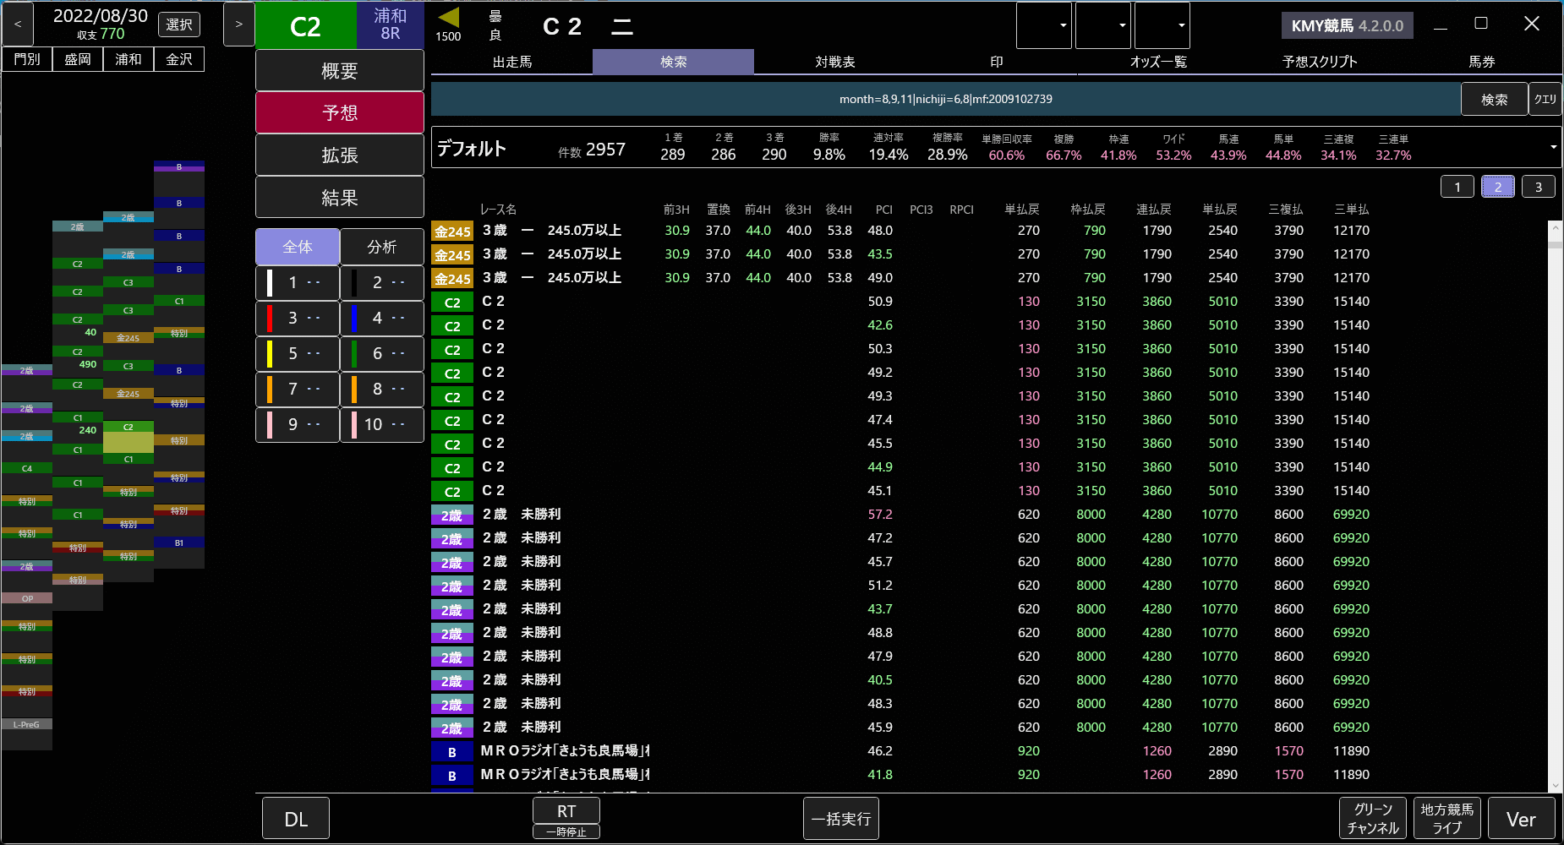This screenshot has height=845, width=1564.
Task: Click the first 金245 class badge
Action: (x=452, y=231)
